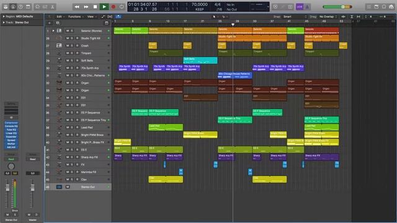Open Quick Help button
The width and height of the screenshot is (397, 223).
tap(20, 7)
